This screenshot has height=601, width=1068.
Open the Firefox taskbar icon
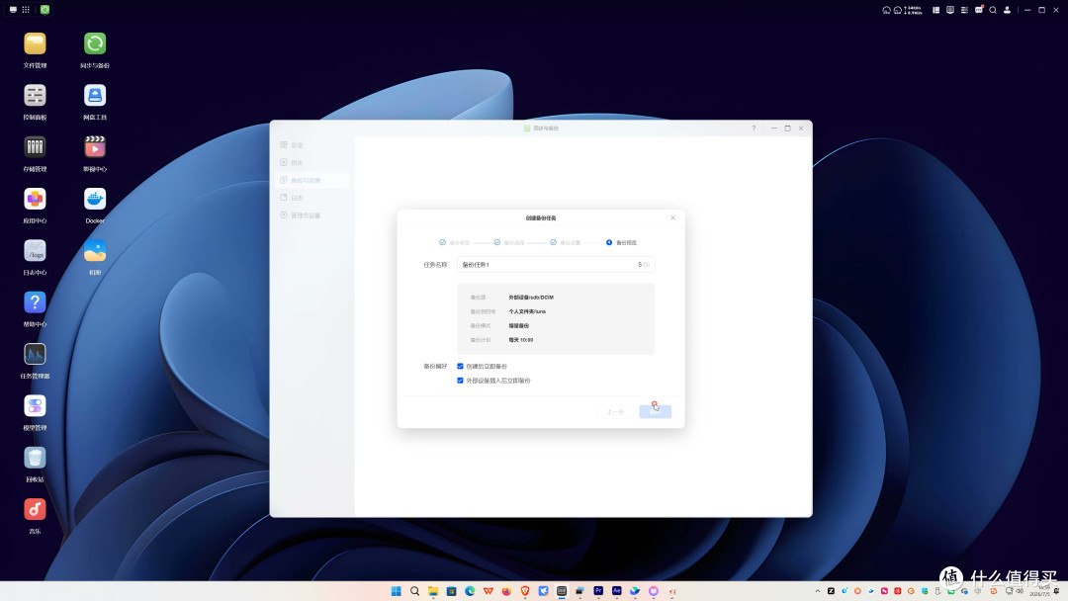pyautogui.click(x=506, y=591)
